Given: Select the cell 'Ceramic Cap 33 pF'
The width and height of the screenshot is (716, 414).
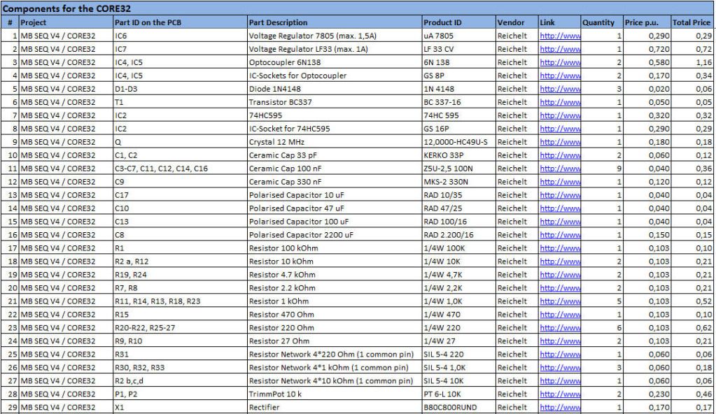Looking at the screenshot, I should 335,155.
